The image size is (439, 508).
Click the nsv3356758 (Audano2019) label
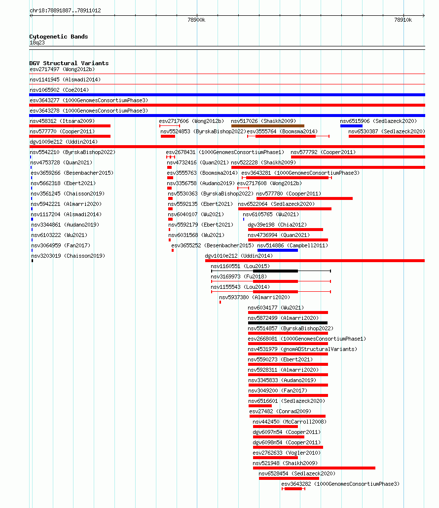[x=201, y=183]
